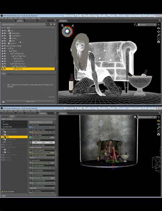Click the Viewport tab in bottom window
This screenshot has height=211, width=162.
tap(63, 113)
